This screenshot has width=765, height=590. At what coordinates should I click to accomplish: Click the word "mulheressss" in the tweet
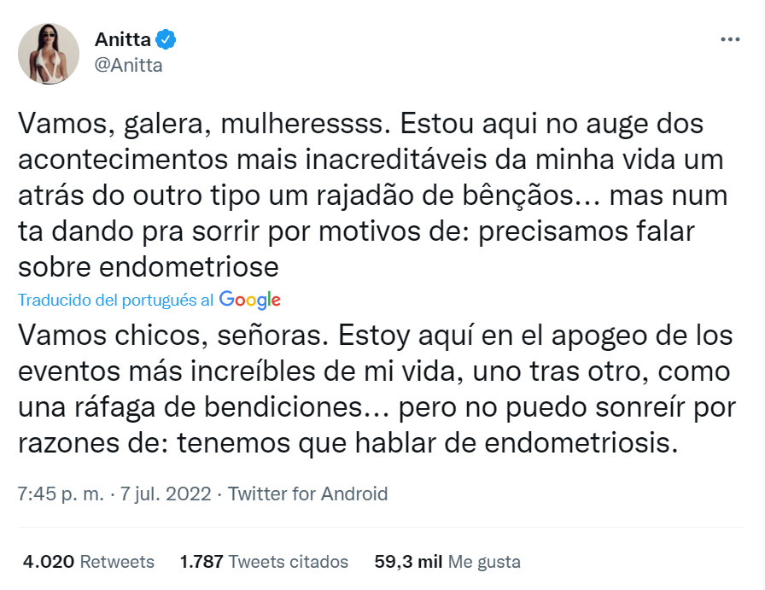pos(305,124)
